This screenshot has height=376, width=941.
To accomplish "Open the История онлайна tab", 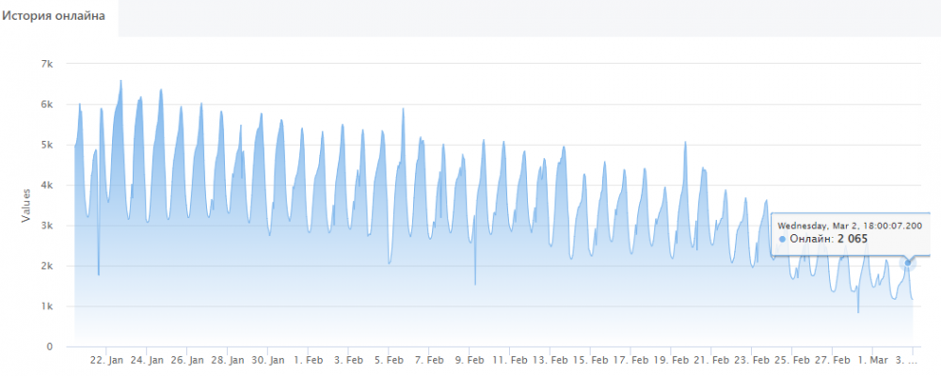I will [58, 18].
